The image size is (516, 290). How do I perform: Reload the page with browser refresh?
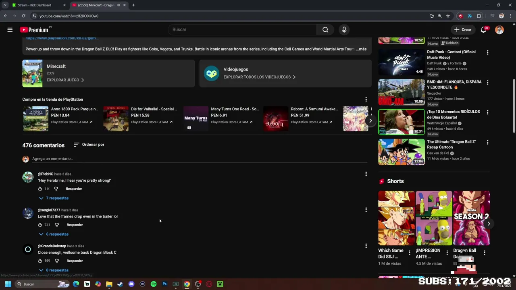(x=24, y=16)
